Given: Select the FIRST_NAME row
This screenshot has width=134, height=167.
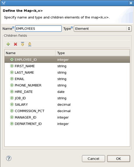Looking at the screenshot, I should [x=67, y=66].
